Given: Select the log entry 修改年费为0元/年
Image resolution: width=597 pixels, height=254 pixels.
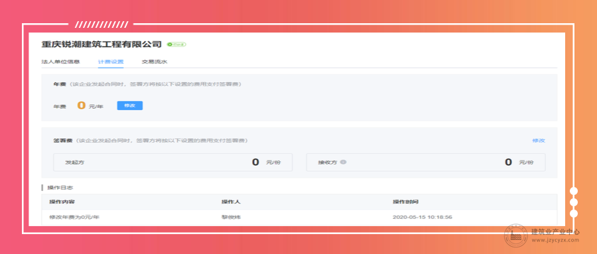Looking at the screenshot, I should pos(74,218).
